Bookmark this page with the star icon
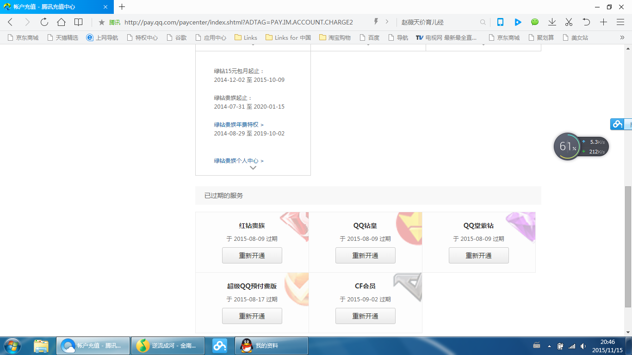The height and width of the screenshot is (355, 632). pyautogui.click(x=101, y=22)
